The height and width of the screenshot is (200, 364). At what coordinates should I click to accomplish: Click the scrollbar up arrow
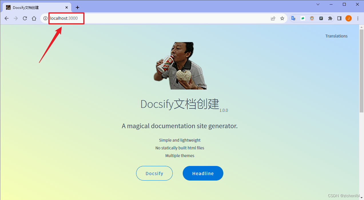tap(361, 27)
